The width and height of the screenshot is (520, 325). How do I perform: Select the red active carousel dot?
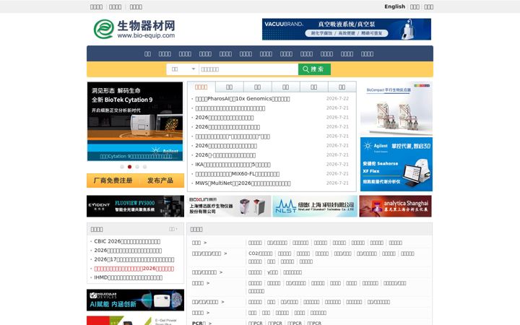tap(130, 167)
